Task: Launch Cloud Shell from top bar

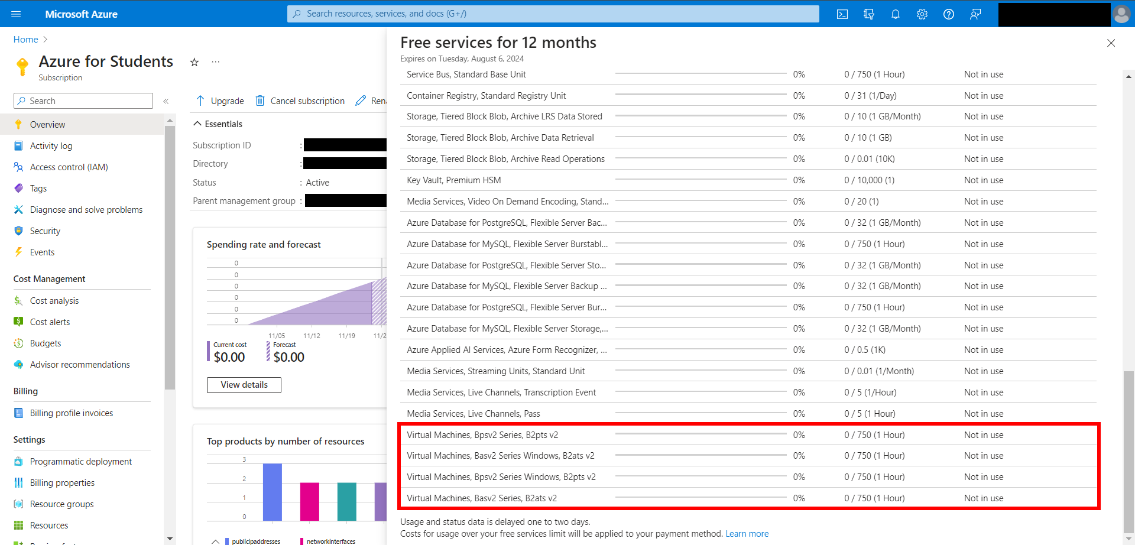Action: point(842,14)
